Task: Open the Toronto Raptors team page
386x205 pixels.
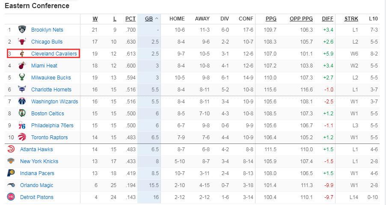Action: (x=49, y=138)
